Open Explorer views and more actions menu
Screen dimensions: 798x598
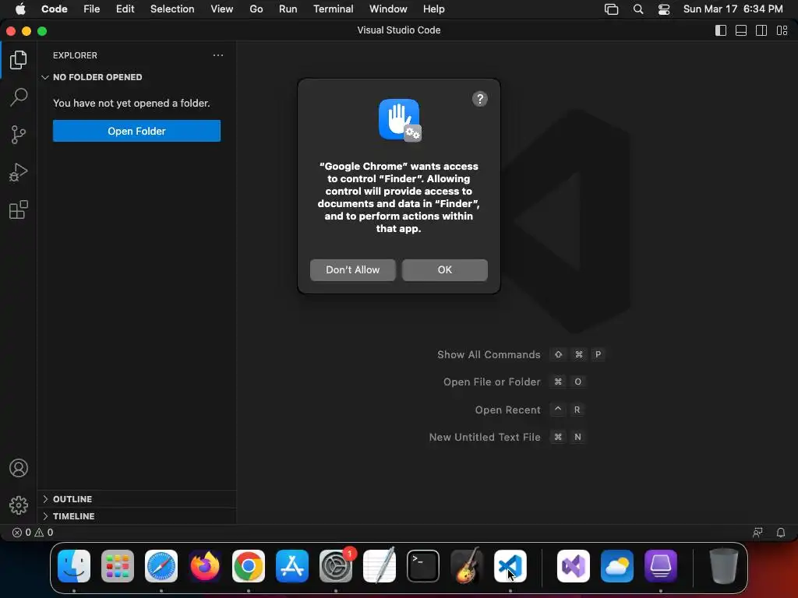tap(218, 55)
